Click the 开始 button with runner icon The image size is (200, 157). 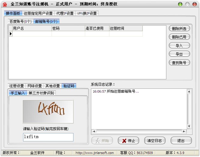click(x=102, y=141)
